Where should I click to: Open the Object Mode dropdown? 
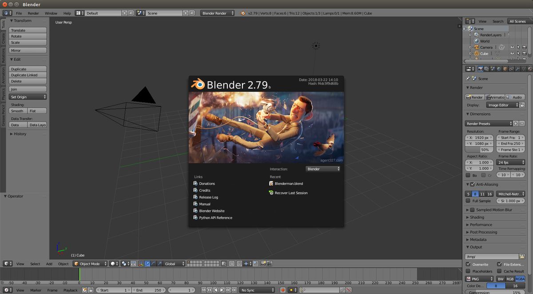[x=91, y=264]
